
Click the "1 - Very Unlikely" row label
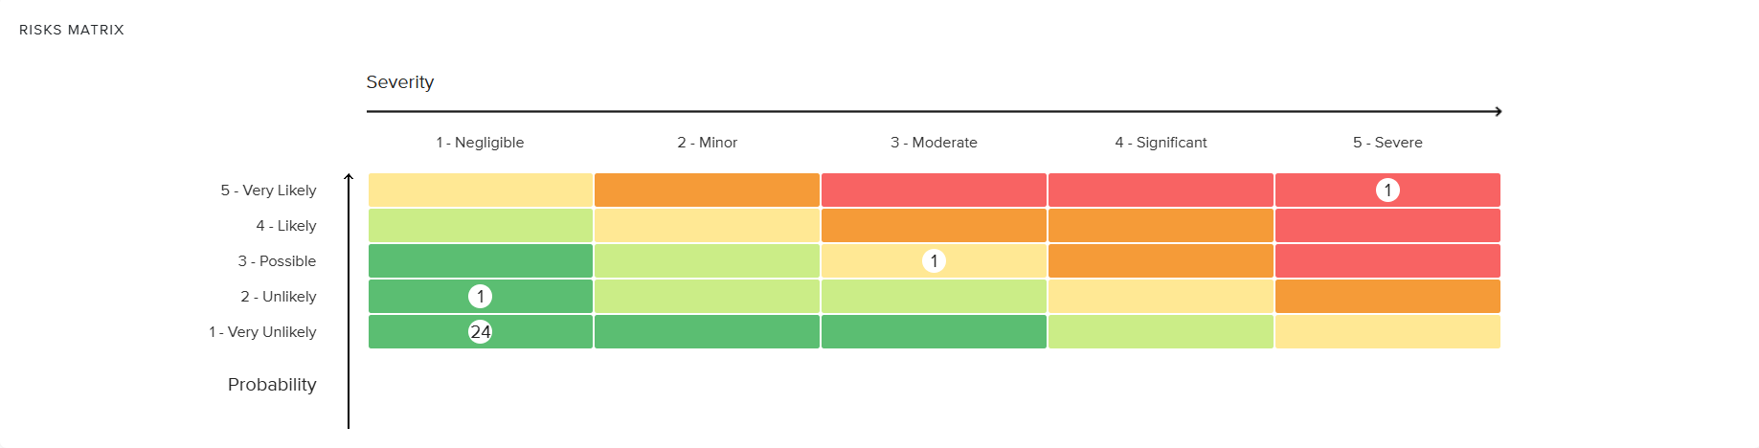point(262,332)
